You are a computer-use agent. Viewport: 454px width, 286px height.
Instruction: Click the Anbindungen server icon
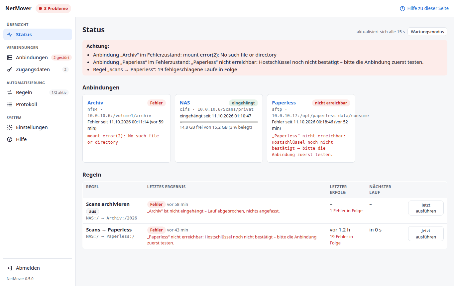coord(10,58)
